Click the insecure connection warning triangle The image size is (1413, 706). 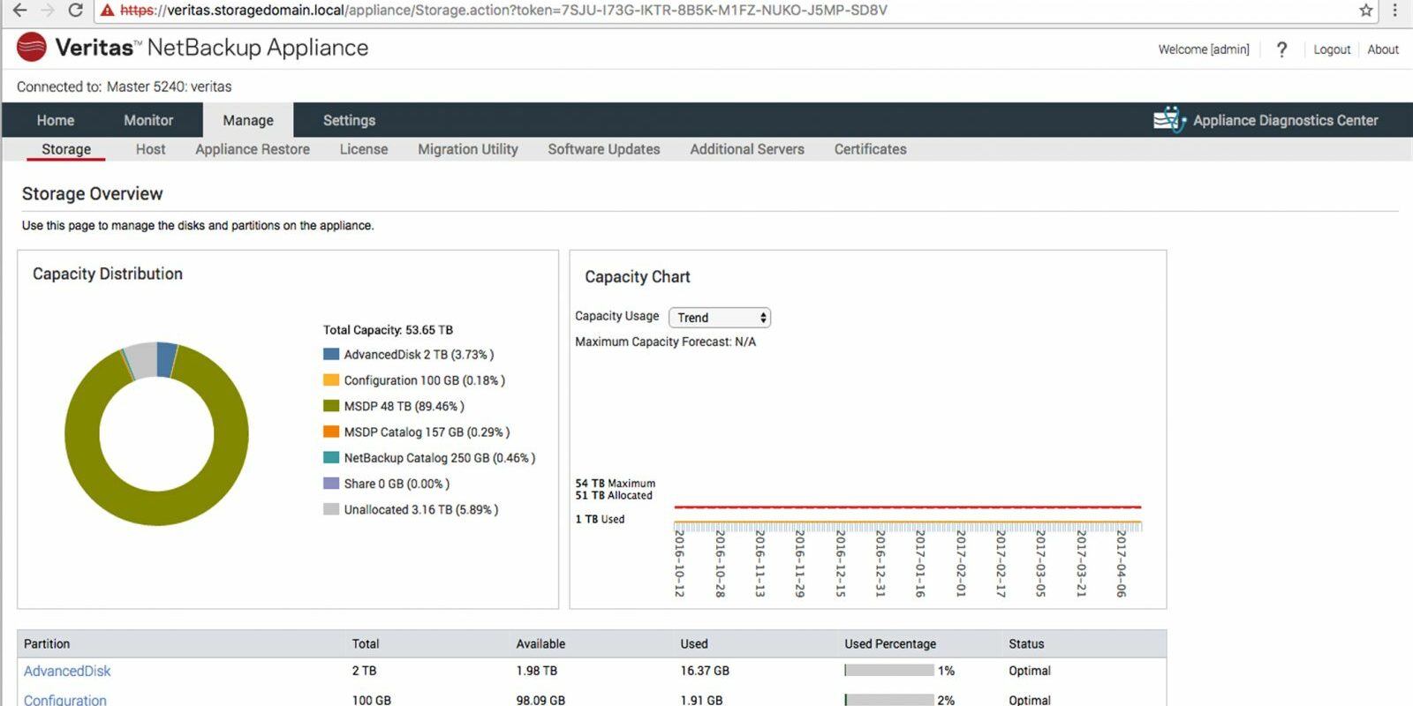(107, 11)
